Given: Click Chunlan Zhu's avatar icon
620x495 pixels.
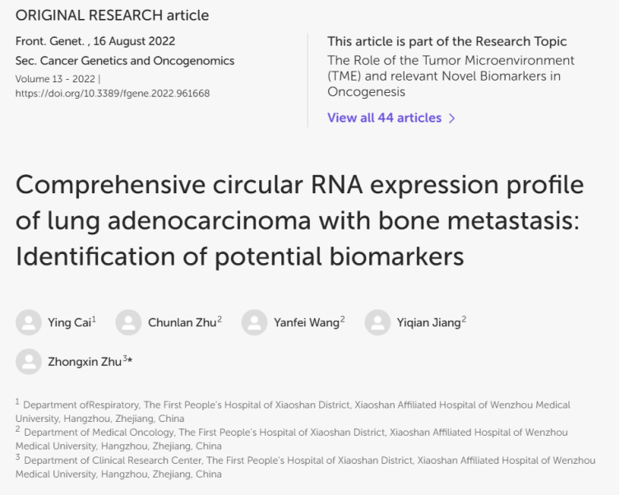Looking at the screenshot, I should [x=128, y=322].
